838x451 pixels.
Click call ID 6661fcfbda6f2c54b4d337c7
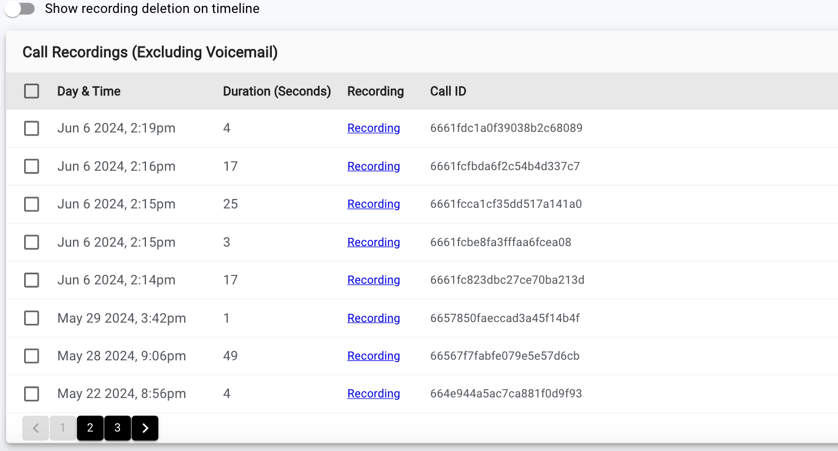pyautogui.click(x=505, y=167)
